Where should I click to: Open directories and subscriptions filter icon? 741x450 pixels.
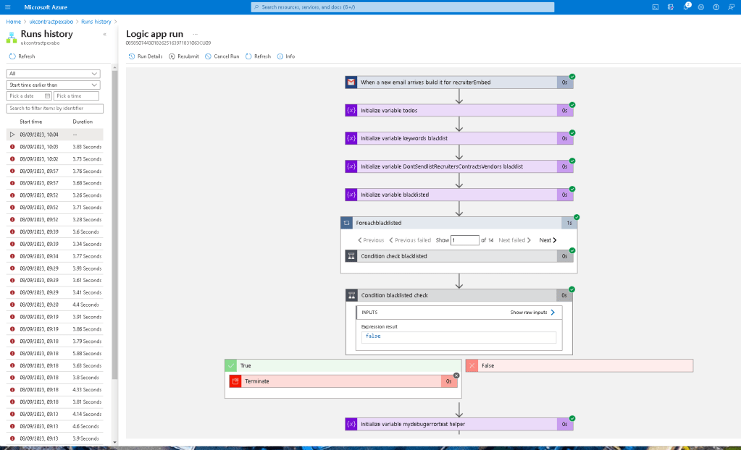tap(671, 7)
